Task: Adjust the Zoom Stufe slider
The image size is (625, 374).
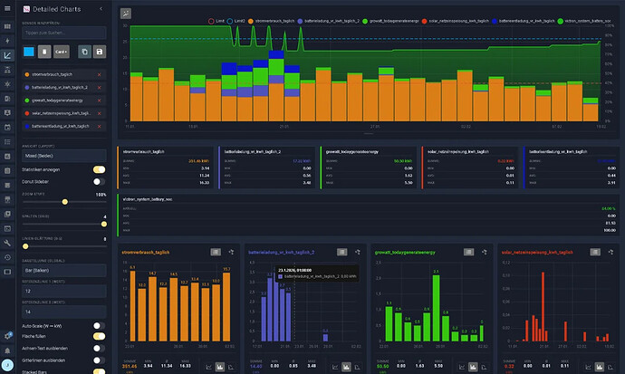Action: click(x=63, y=204)
